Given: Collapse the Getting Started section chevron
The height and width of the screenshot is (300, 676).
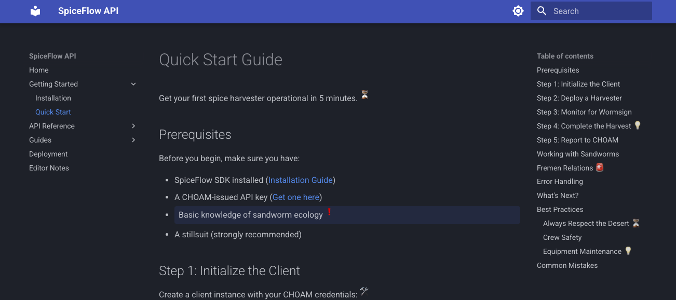Looking at the screenshot, I should [133, 83].
